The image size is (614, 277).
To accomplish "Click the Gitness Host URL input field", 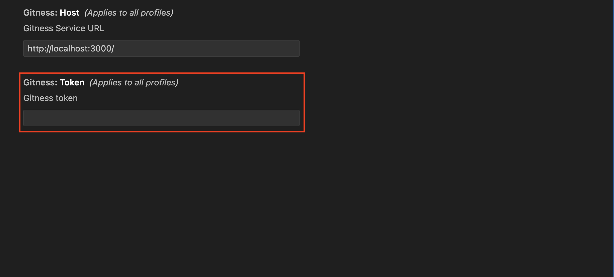I will click(x=161, y=48).
